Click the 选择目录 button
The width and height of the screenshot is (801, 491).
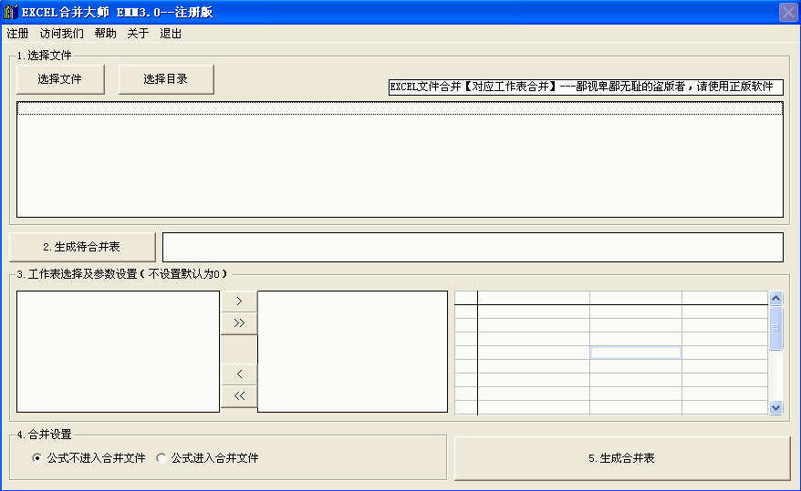(166, 79)
